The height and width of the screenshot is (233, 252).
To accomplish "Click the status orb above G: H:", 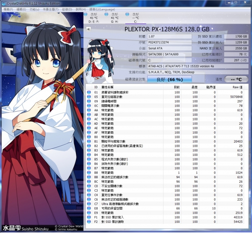I will pyautogui.click(x=106, y=14).
